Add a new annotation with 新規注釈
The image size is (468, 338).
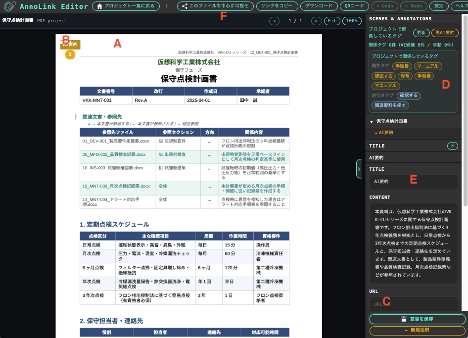point(417,330)
